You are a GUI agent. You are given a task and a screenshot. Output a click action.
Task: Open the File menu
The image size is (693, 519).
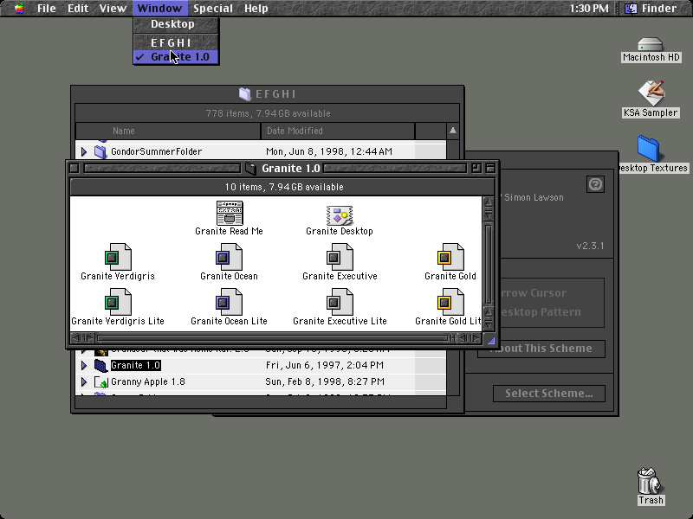[x=47, y=8]
